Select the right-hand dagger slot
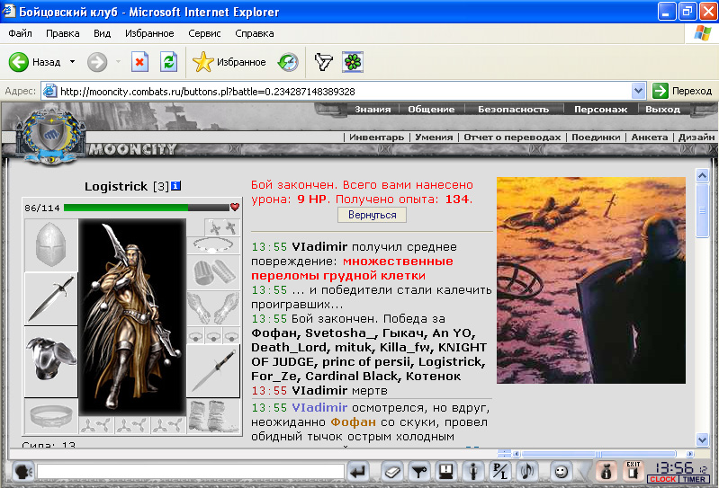Image resolution: width=719 pixels, height=488 pixels. pos(213,371)
